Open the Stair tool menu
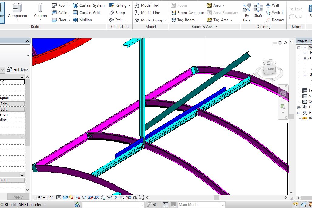The image size is (312, 208). pos(126,20)
